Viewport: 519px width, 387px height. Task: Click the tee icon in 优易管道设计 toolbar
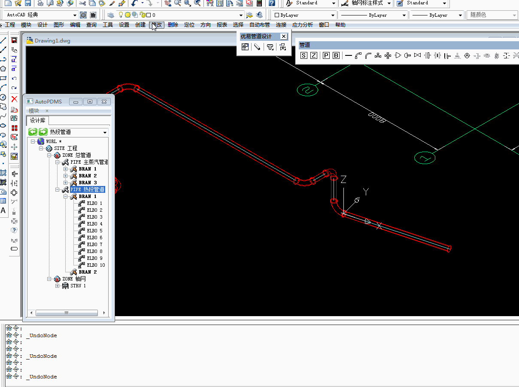(x=270, y=47)
